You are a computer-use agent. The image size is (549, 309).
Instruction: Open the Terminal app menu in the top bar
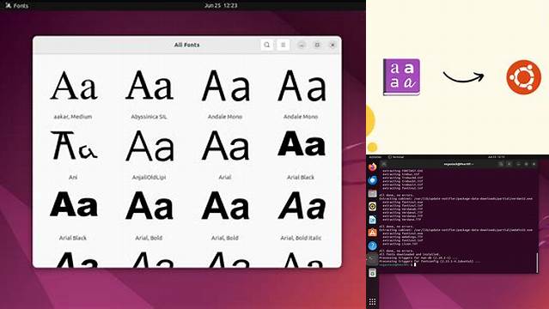tap(396, 157)
